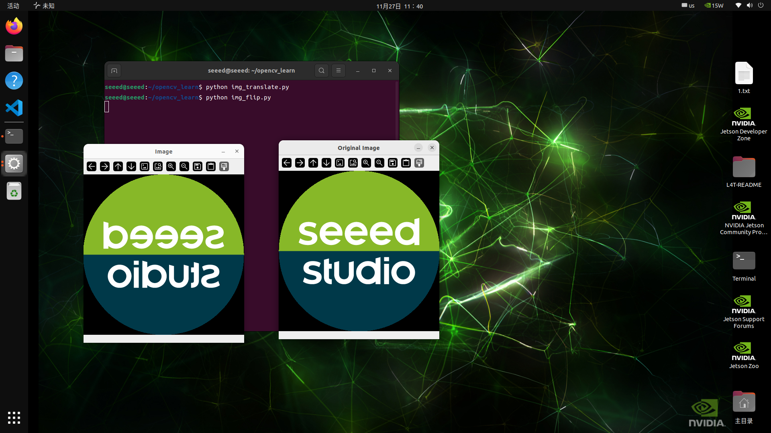This screenshot has height=433, width=771.
Task: Zoom in on the Original Image window
Action: point(366,163)
